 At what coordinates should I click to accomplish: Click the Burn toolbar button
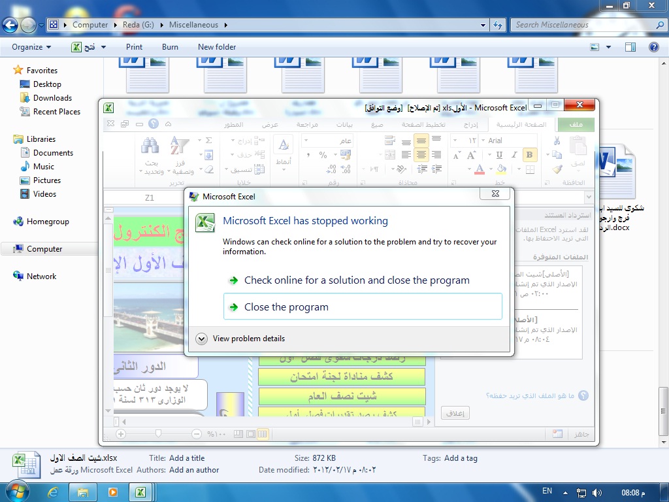click(170, 47)
